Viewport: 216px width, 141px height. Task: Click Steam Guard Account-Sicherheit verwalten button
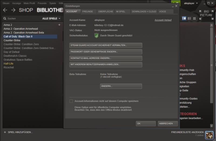(106, 45)
